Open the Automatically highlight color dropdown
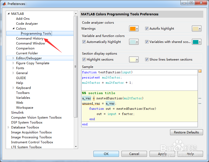Viewport: 209px width, 162px height. pos(134,42)
